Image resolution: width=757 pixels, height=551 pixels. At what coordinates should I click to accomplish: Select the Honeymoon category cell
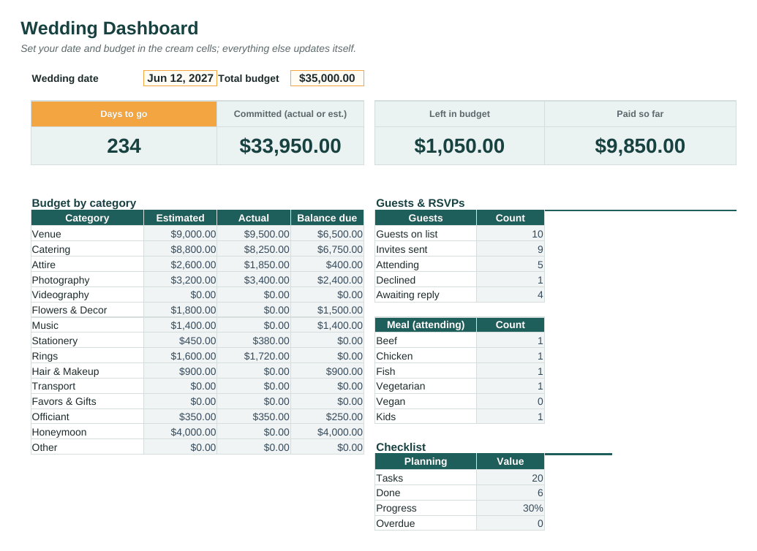click(87, 433)
